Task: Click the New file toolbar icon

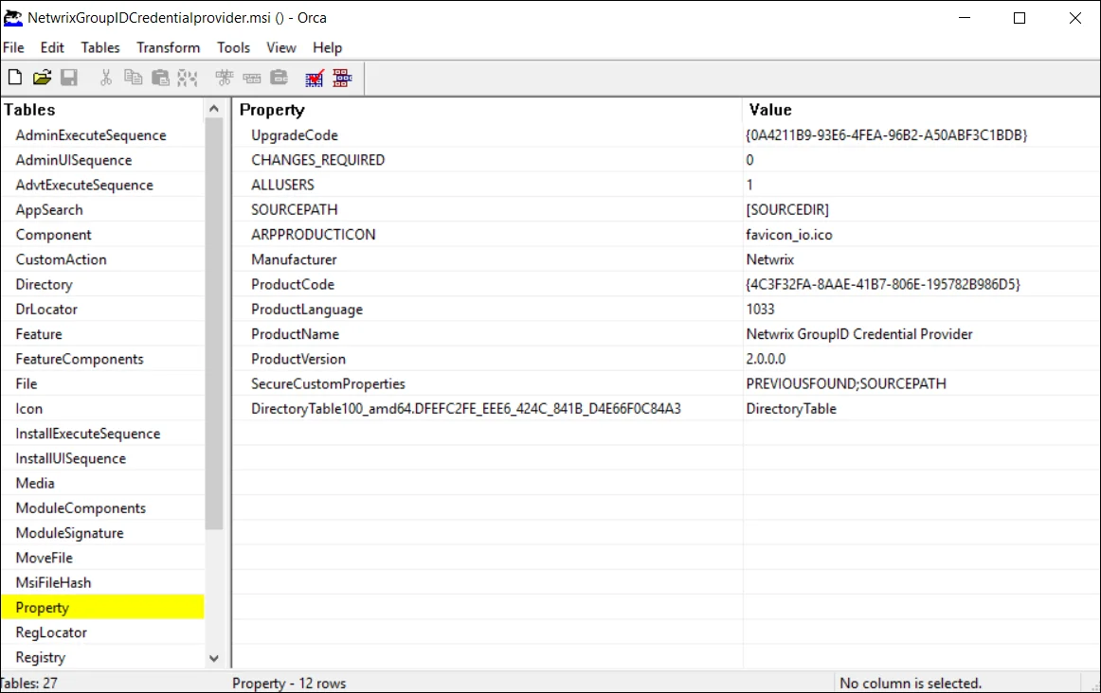Action: [x=15, y=77]
